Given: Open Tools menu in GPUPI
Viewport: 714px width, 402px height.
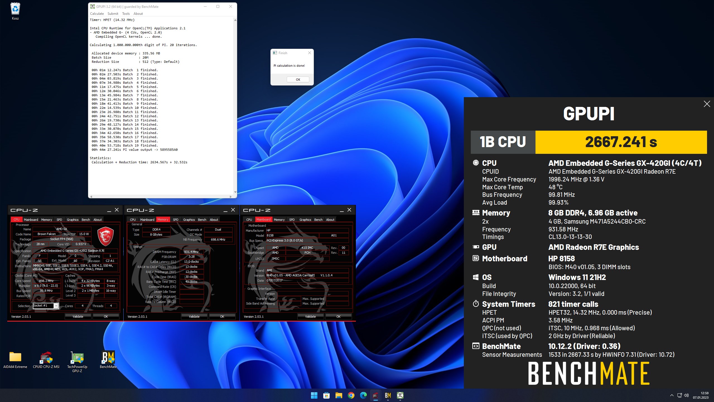Looking at the screenshot, I should click(126, 14).
